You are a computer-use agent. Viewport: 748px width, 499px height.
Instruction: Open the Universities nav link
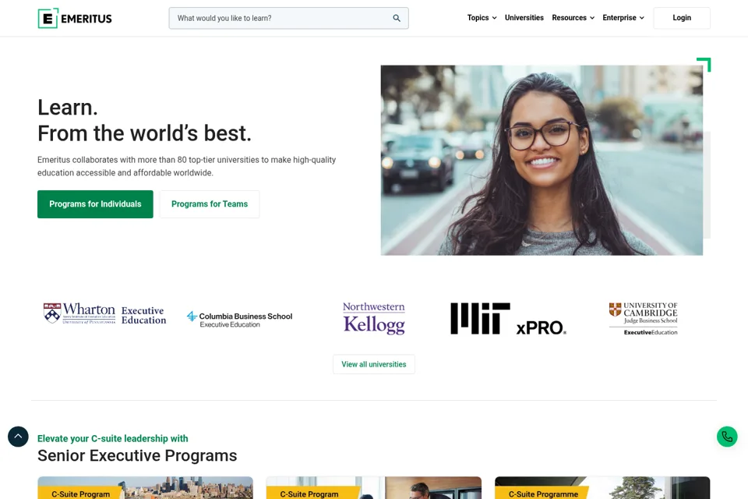[x=524, y=18]
